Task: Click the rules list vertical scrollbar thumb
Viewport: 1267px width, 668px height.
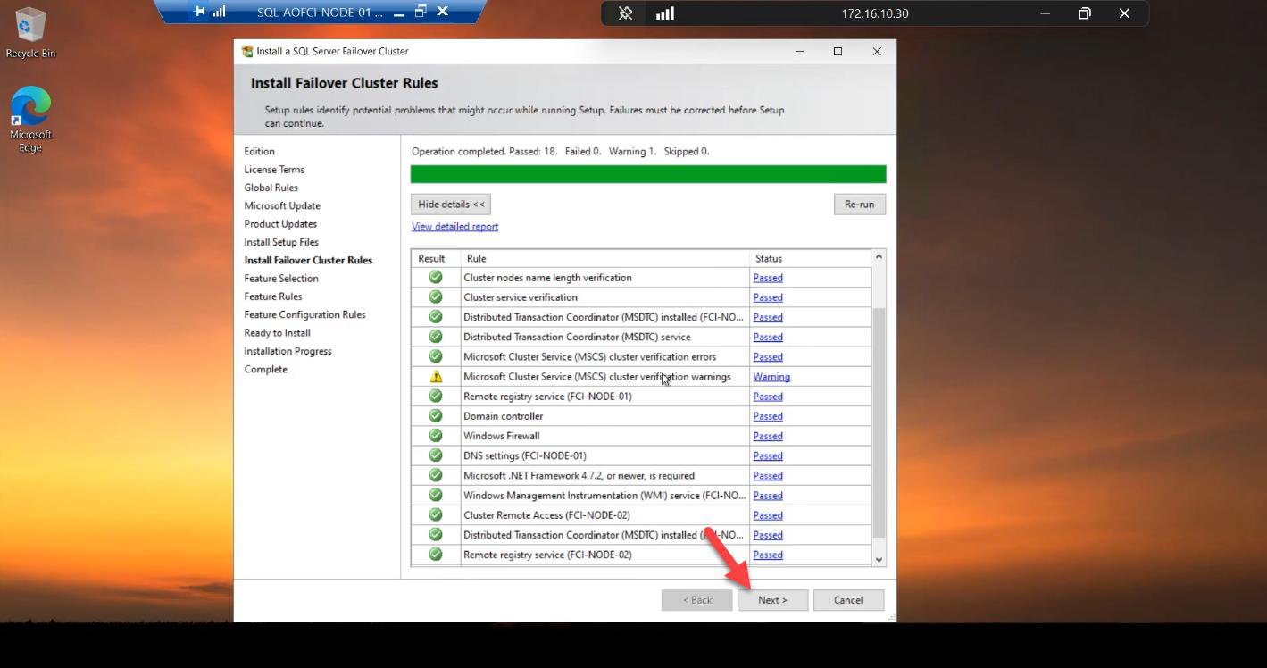Action: point(879,422)
